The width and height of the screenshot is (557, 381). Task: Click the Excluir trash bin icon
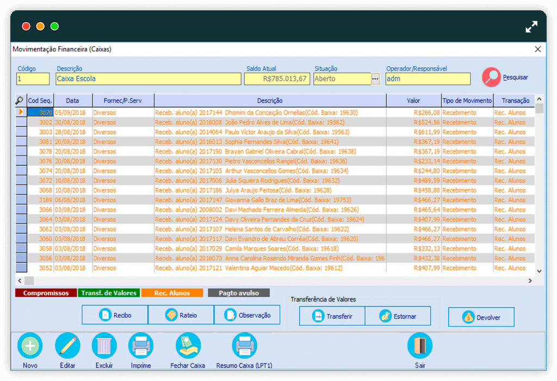[x=104, y=346]
